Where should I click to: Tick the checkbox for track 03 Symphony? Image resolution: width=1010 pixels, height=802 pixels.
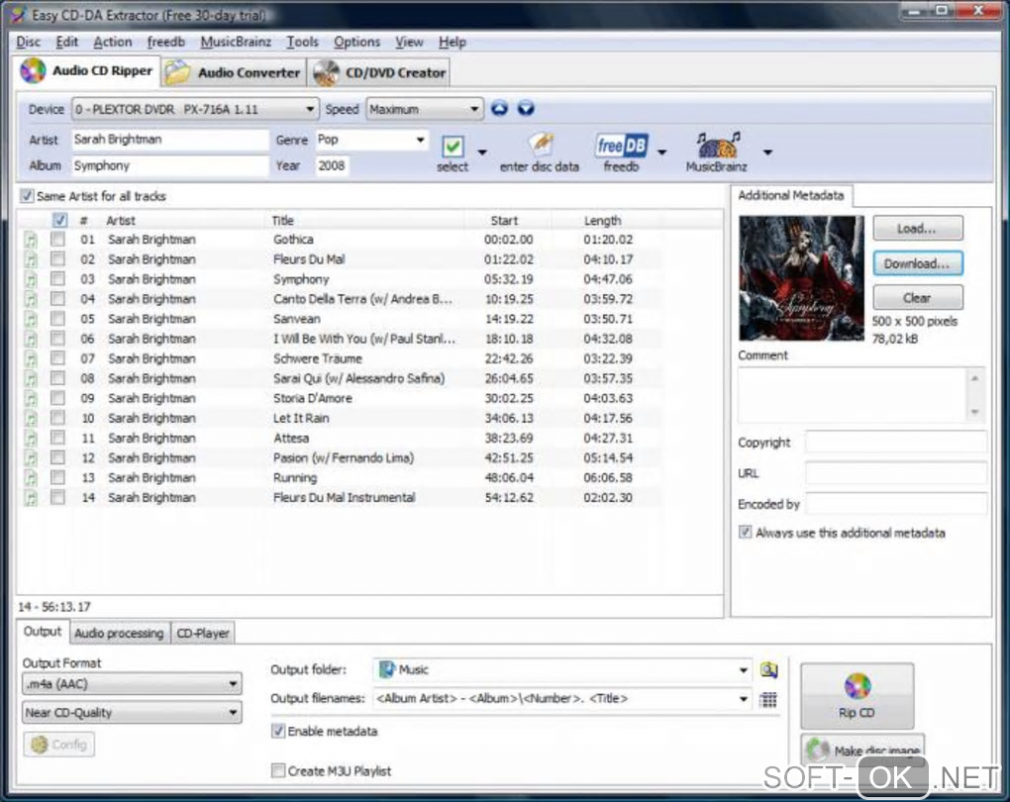pos(58,279)
